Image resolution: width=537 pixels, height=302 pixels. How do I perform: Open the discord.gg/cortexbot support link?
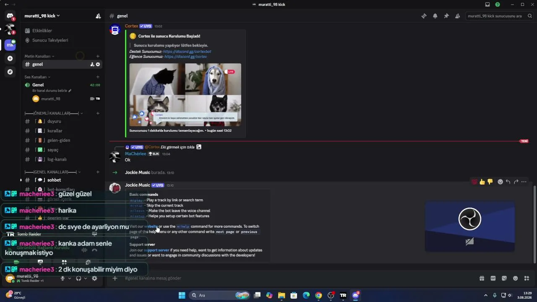click(187, 52)
